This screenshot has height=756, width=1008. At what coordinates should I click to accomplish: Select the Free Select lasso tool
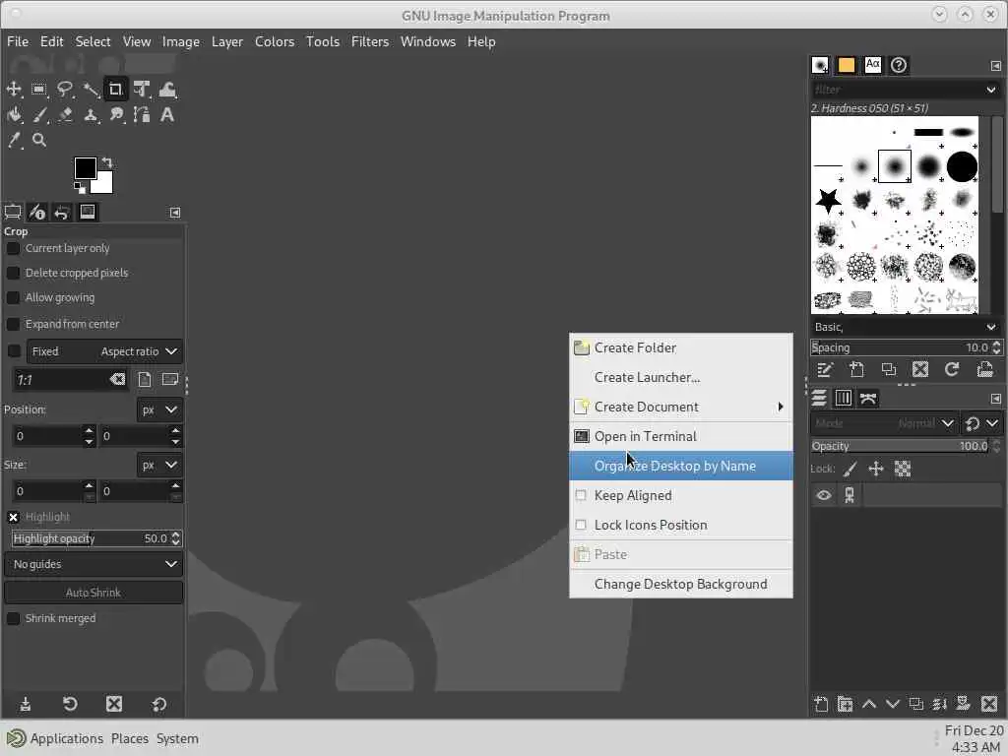click(65, 90)
